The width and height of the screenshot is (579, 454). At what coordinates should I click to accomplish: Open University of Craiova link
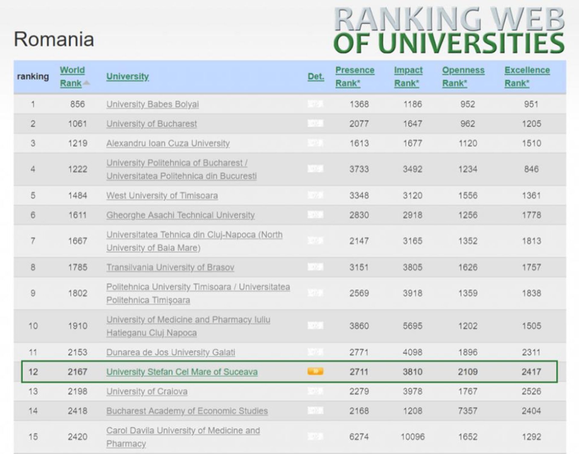pos(147,391)
